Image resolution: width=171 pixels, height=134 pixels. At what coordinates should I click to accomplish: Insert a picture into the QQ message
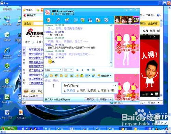(x=72, y=76)
